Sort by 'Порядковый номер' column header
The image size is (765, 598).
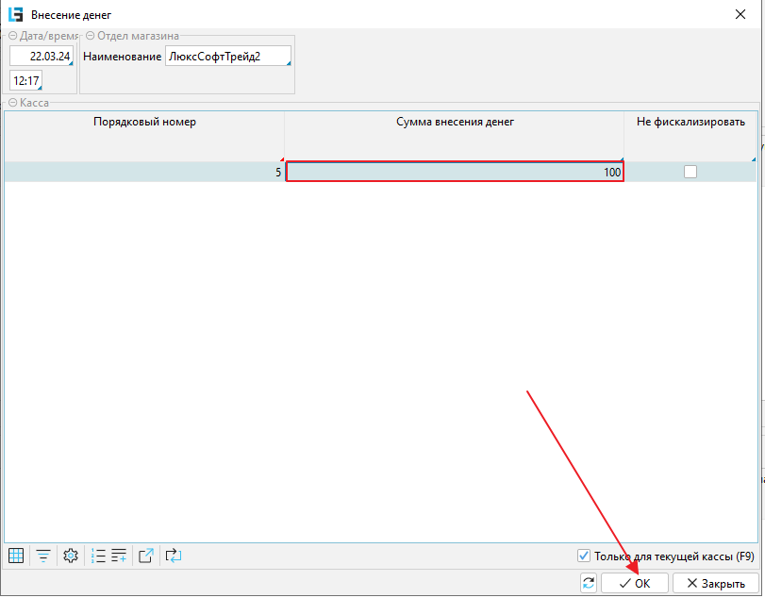(x=144, y=122)
